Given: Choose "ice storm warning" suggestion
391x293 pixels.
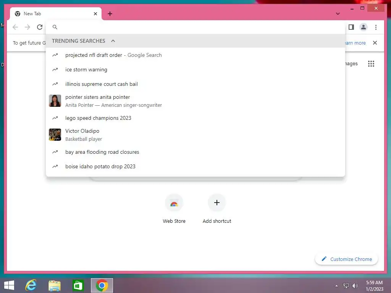Looking at the screenshot, I should pos(195,69).
